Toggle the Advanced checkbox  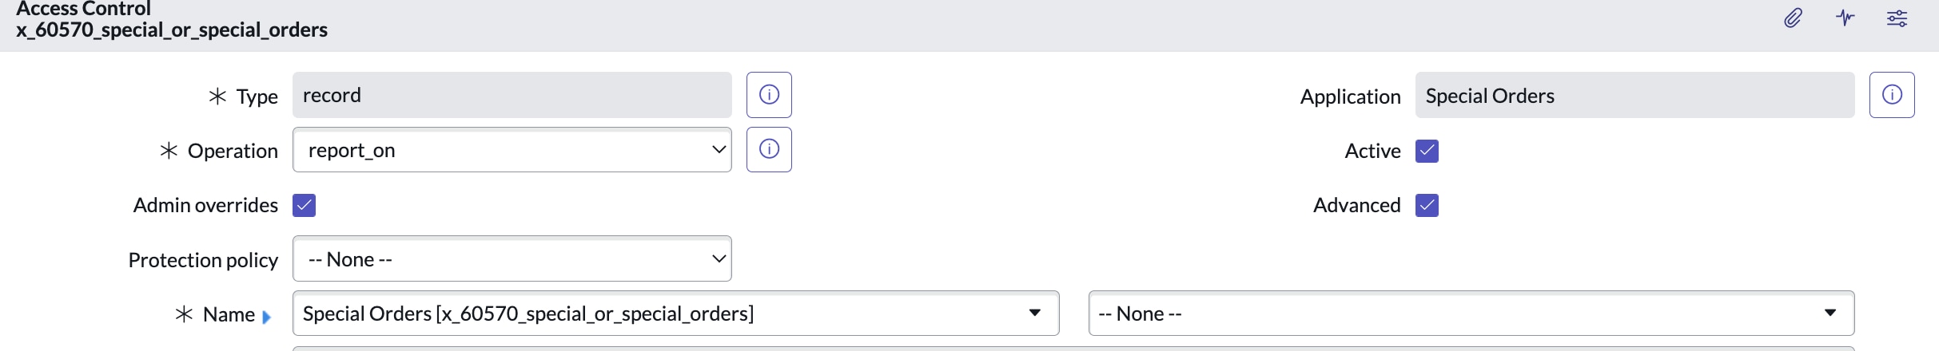coord(1427,205)
